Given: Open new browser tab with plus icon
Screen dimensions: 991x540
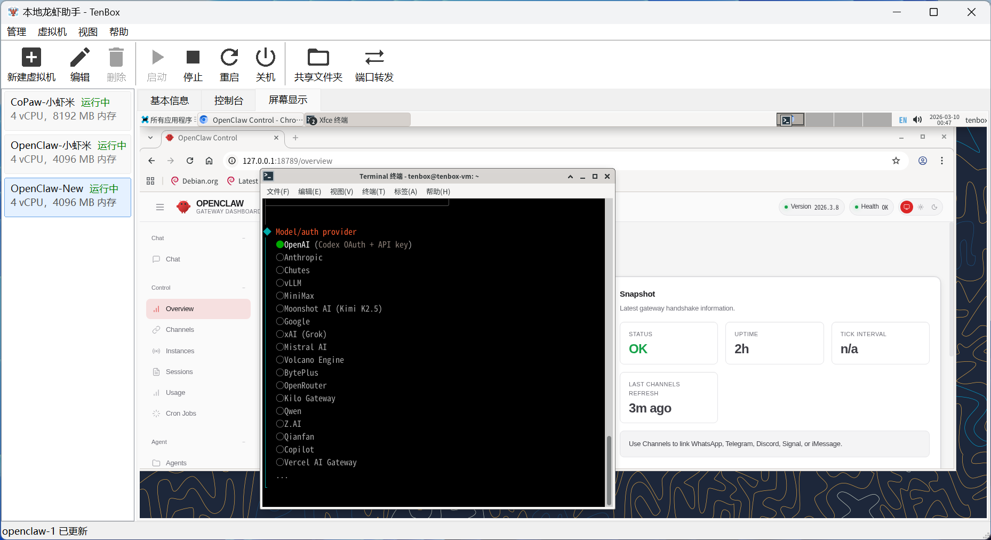Looking at the screenshot, I should (x=295, y=138).
